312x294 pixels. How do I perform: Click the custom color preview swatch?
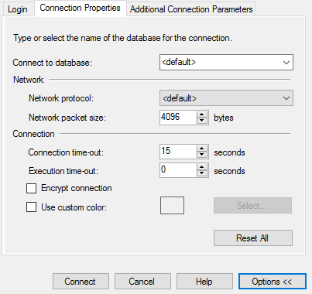(172, 206)
